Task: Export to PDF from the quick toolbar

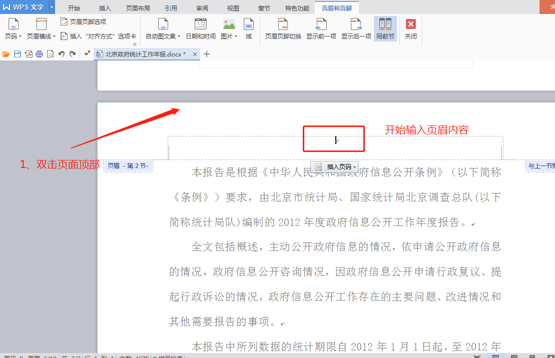Action: coord(29,54)
